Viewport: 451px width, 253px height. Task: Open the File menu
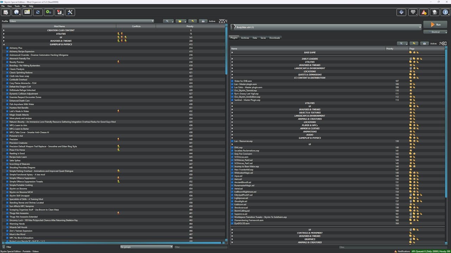(3, 6)
